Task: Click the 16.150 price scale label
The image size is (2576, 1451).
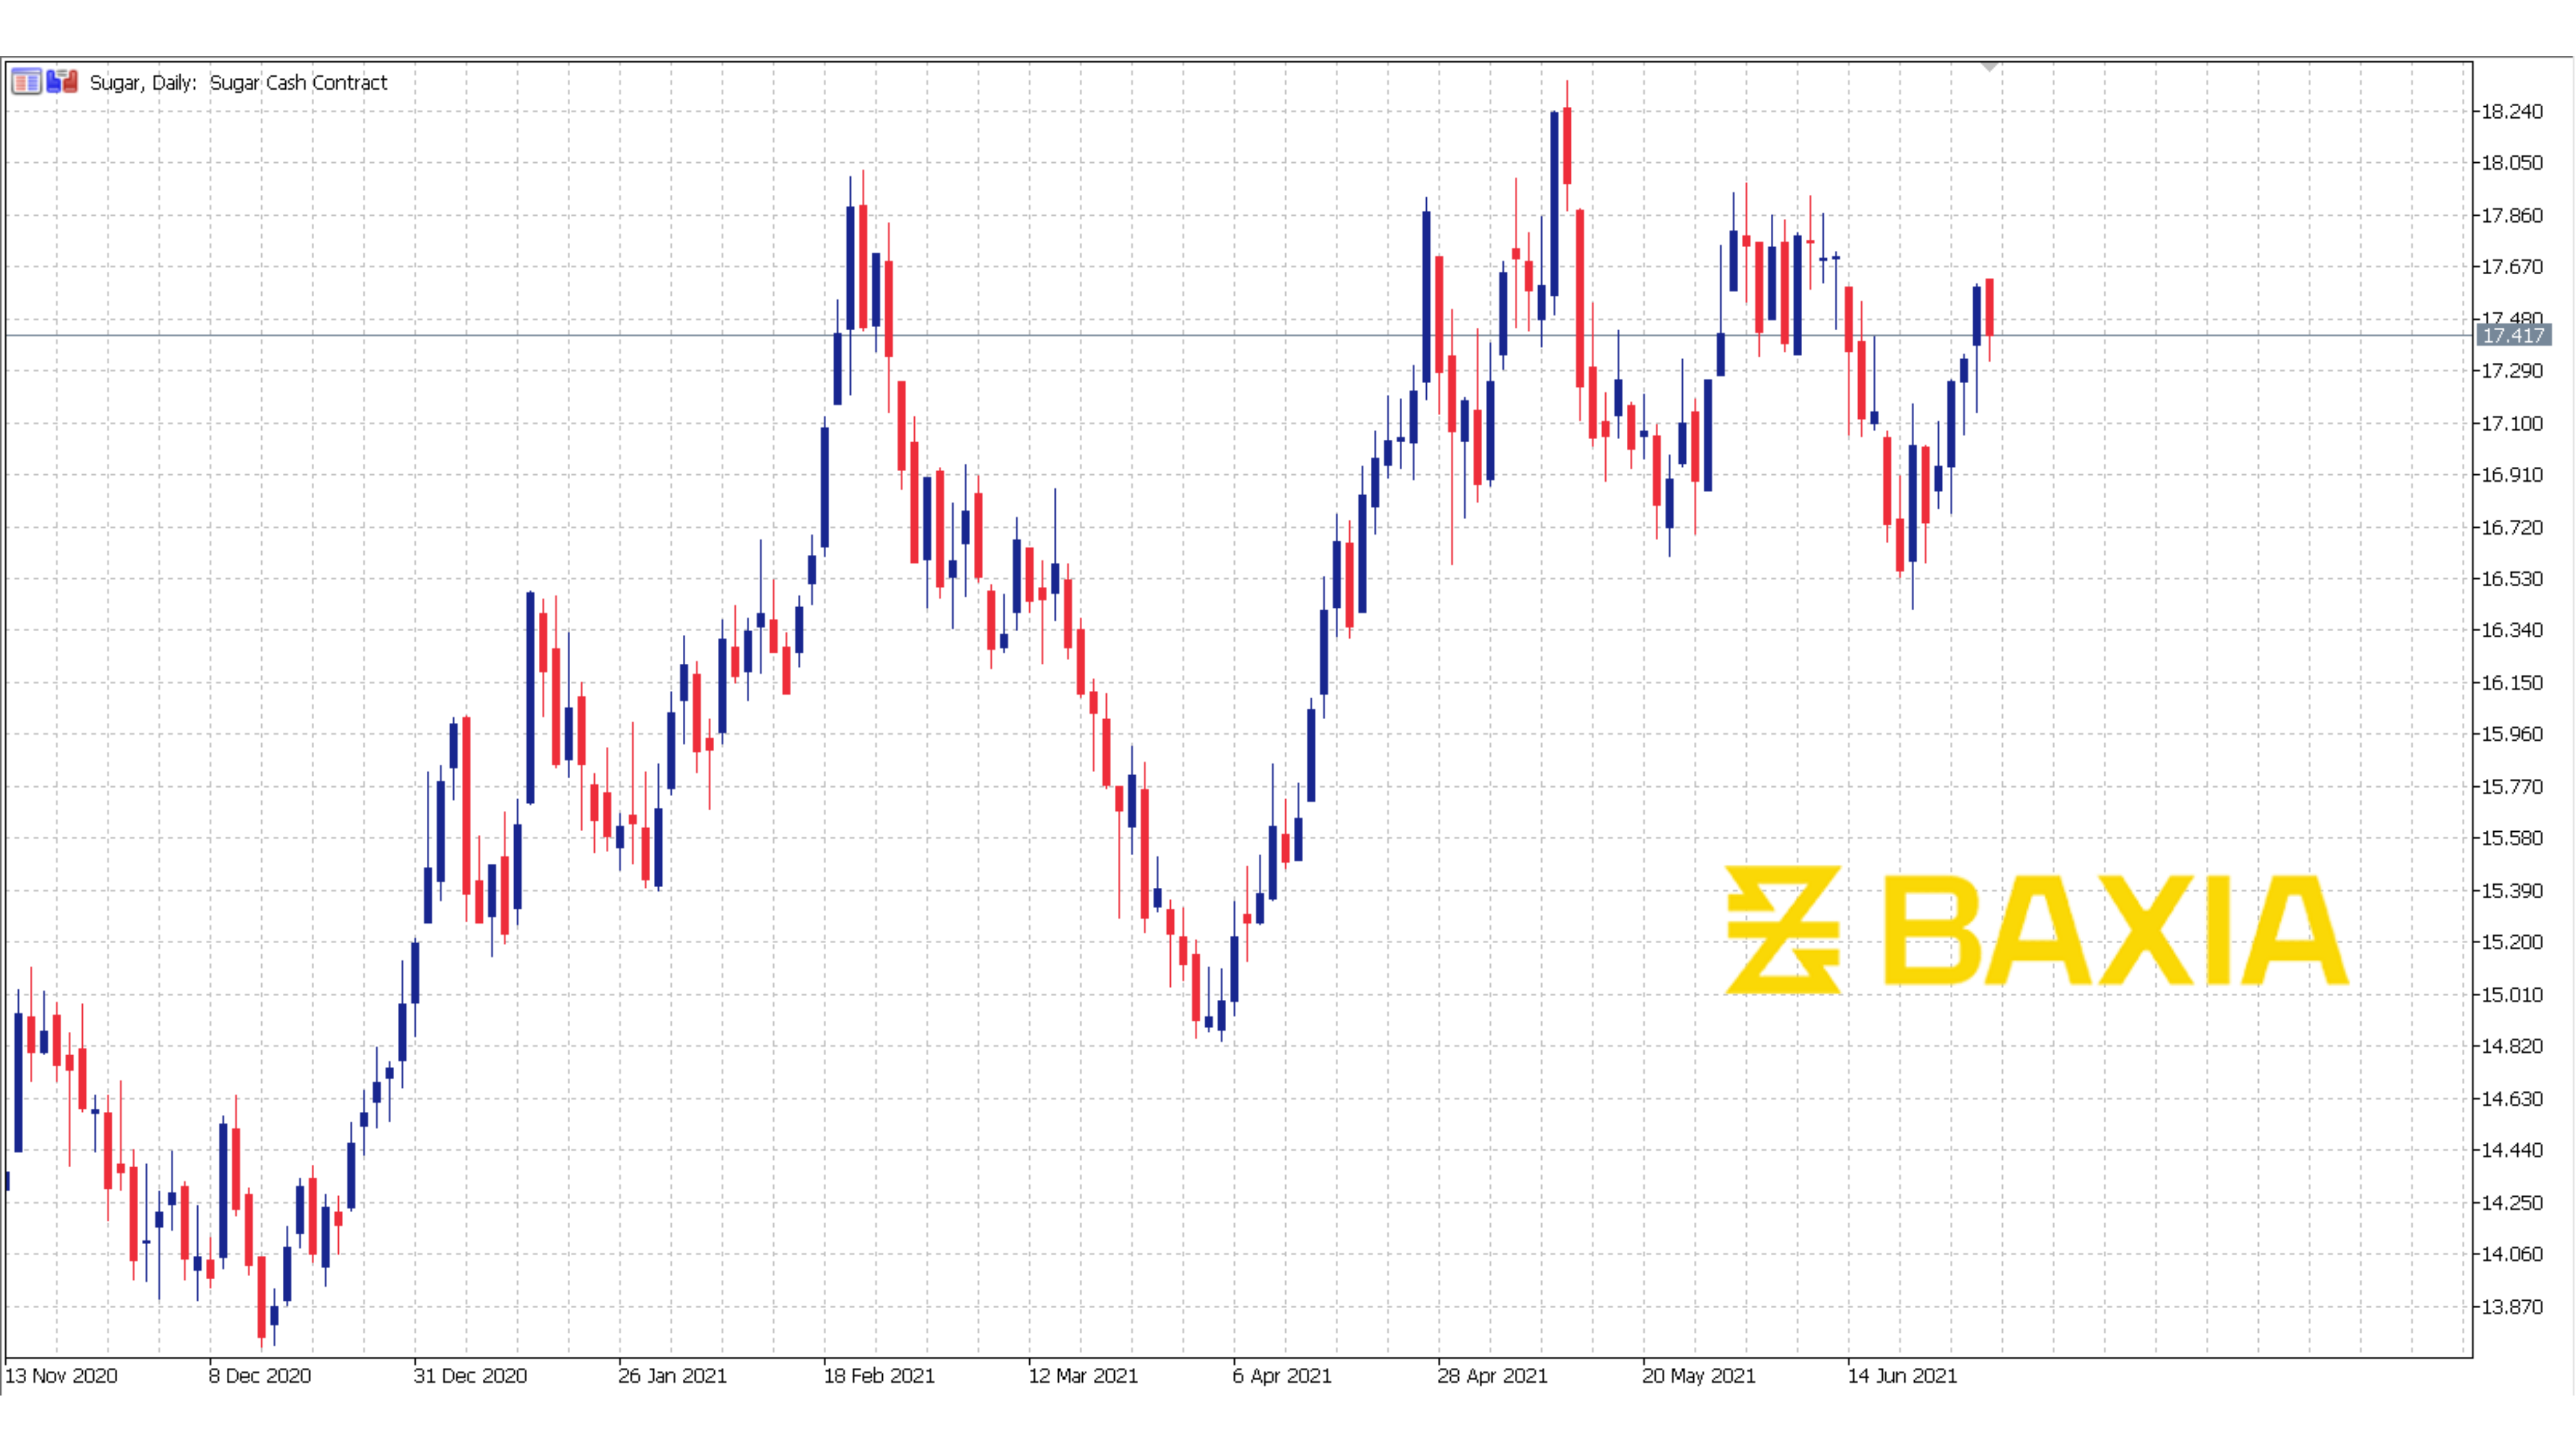Action: [2512, 683]
